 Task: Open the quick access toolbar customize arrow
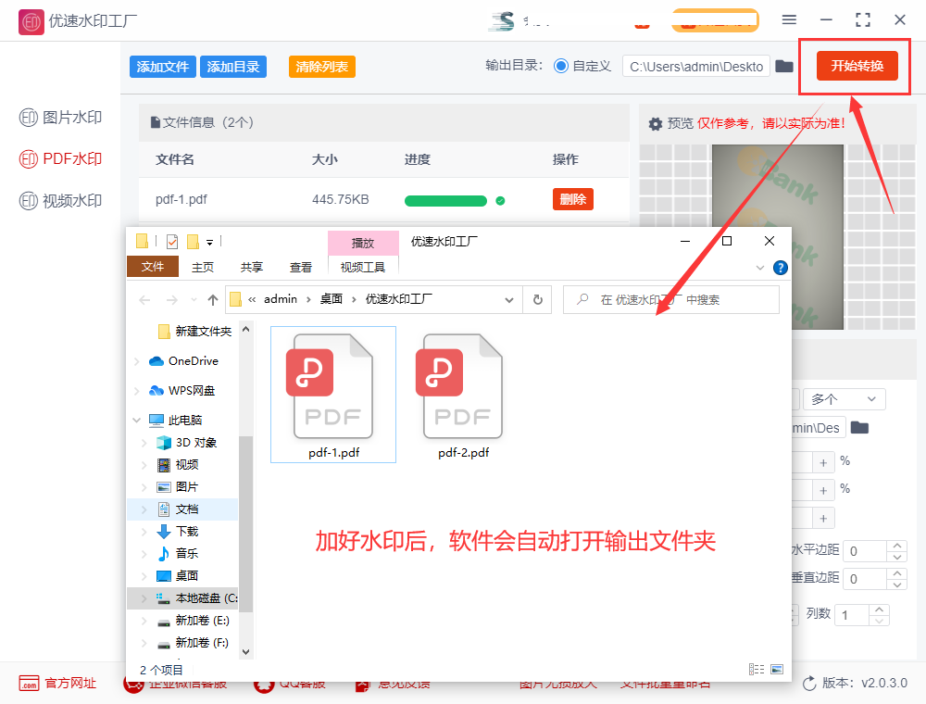(x=209, y=242)
